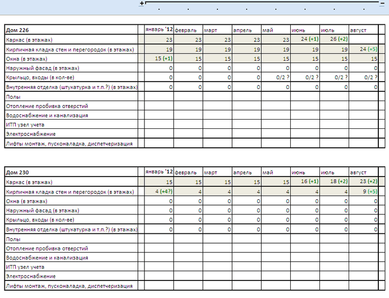Click plus outline symbol left of bracket

pos(141,3)
